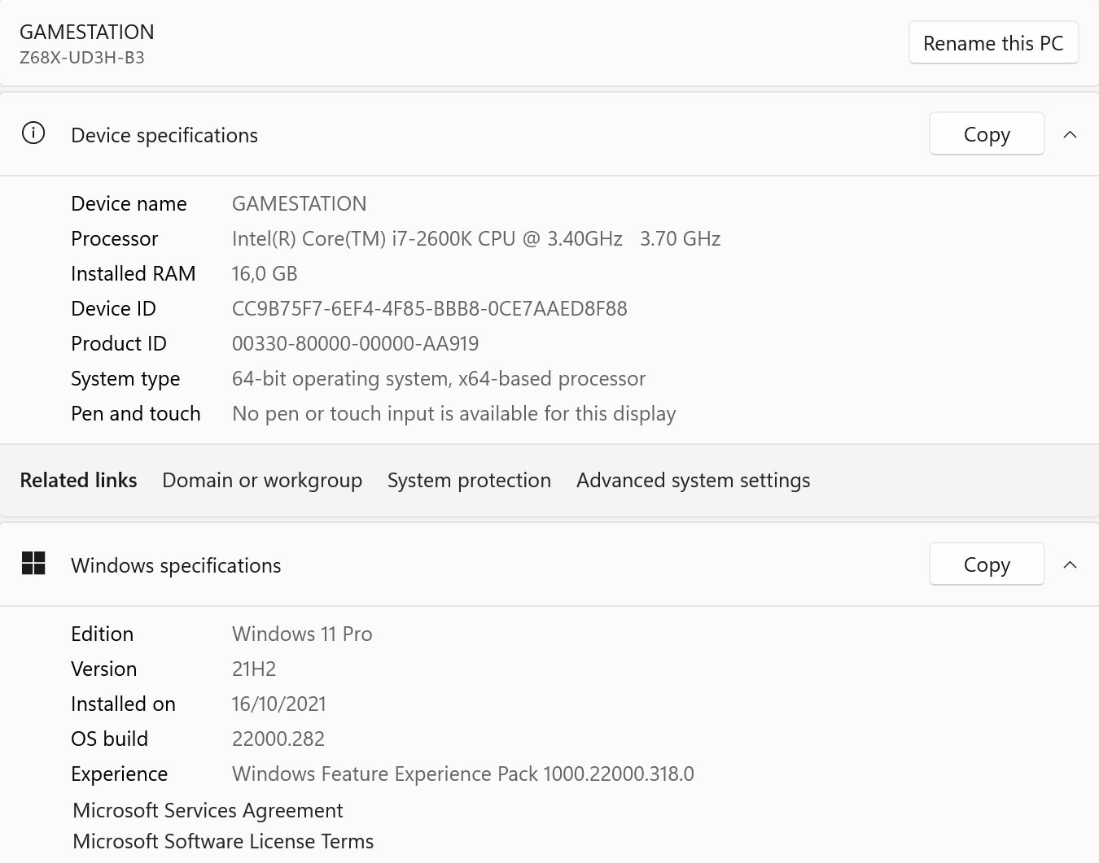Select the OS build value 22000.282

tap(278, 739)
